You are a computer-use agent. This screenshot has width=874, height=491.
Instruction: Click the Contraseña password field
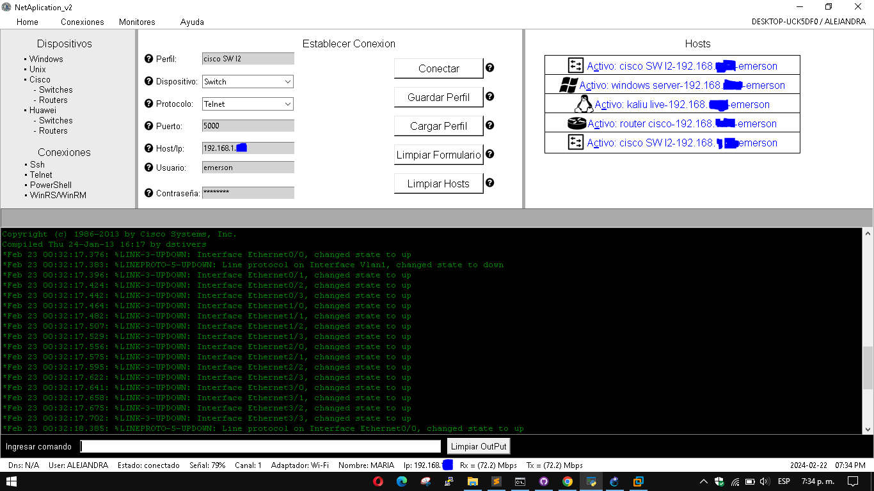click(x=248, y=192)
